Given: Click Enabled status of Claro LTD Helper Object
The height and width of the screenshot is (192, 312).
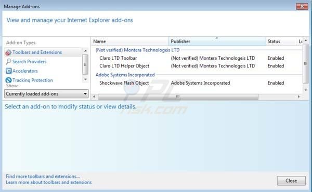Looking at the screenshot, I should point(276,66).
